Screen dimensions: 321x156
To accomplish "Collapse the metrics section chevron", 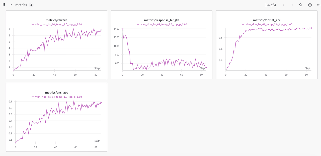I will (x=11, y=5).
